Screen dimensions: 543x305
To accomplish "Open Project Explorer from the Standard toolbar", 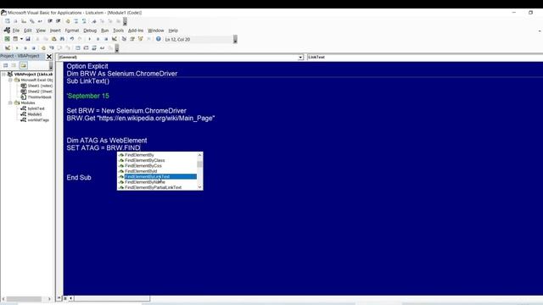I will pyautogui.click(x=124, y=39).
